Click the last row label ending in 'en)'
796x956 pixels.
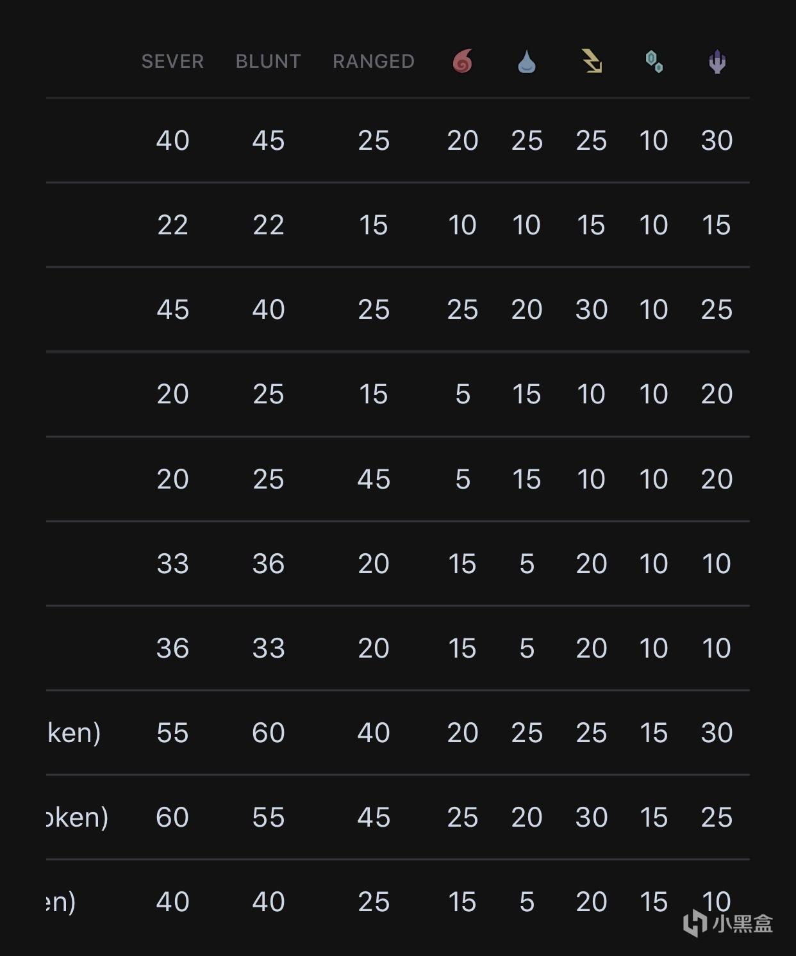point(62,902)
